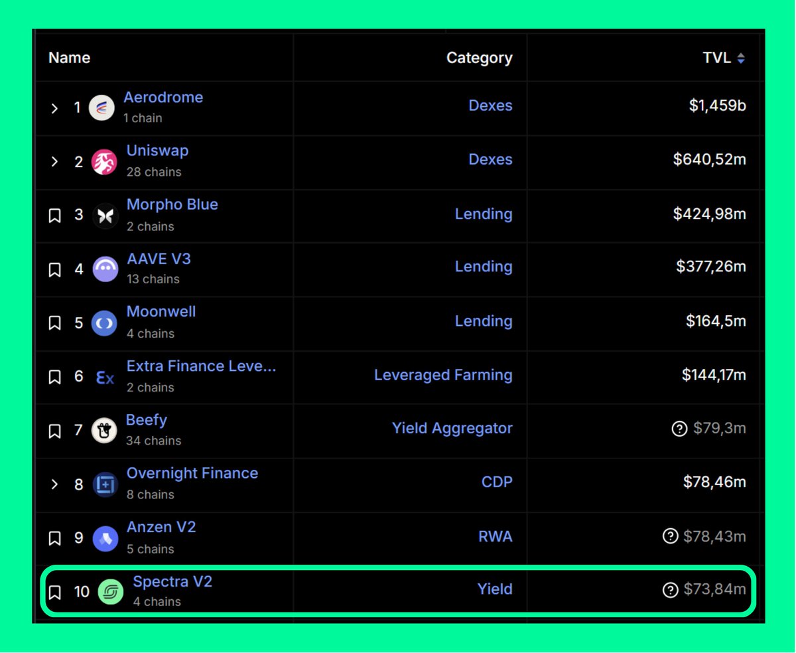Open the Spectra V2 protocol link

coord(172,581)
